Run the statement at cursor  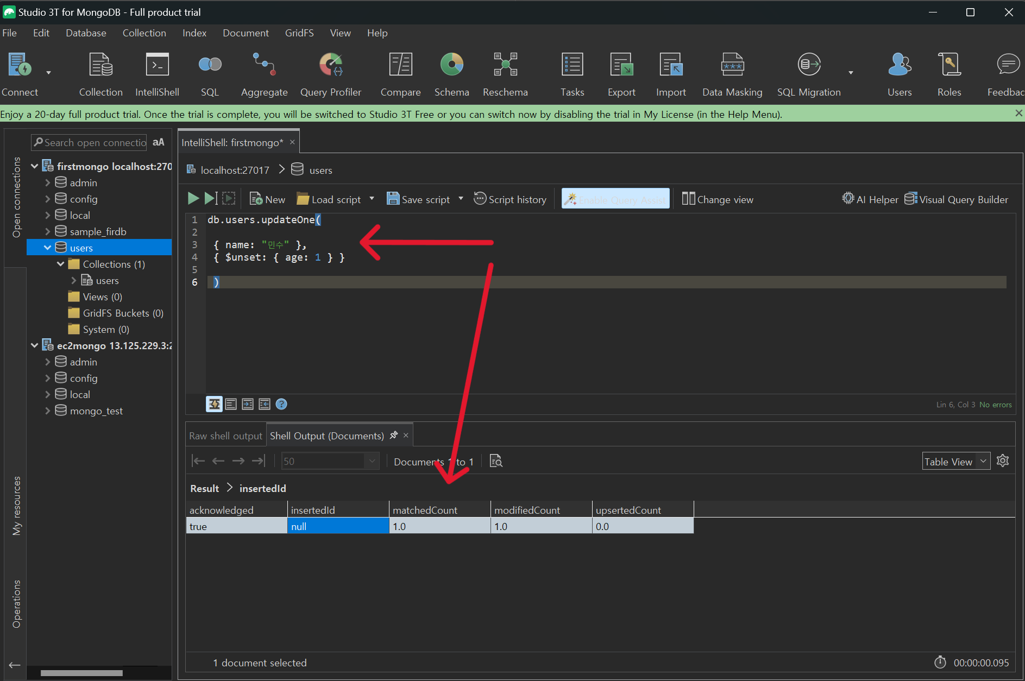pos(211,199)
